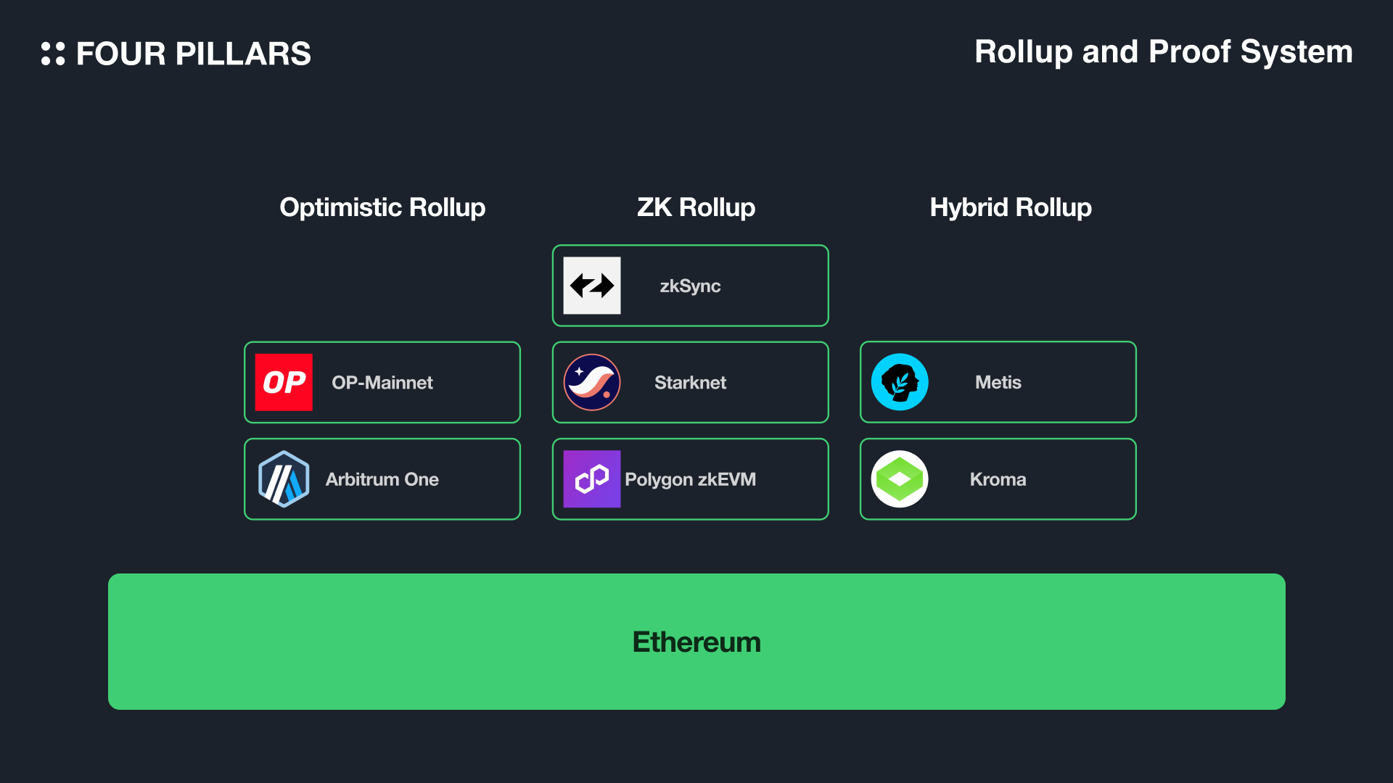Click the Arbitrum hexagon logo icon
Image resolution: width=1393 pixels, height=783 pixels.
[x=284, y=479]
